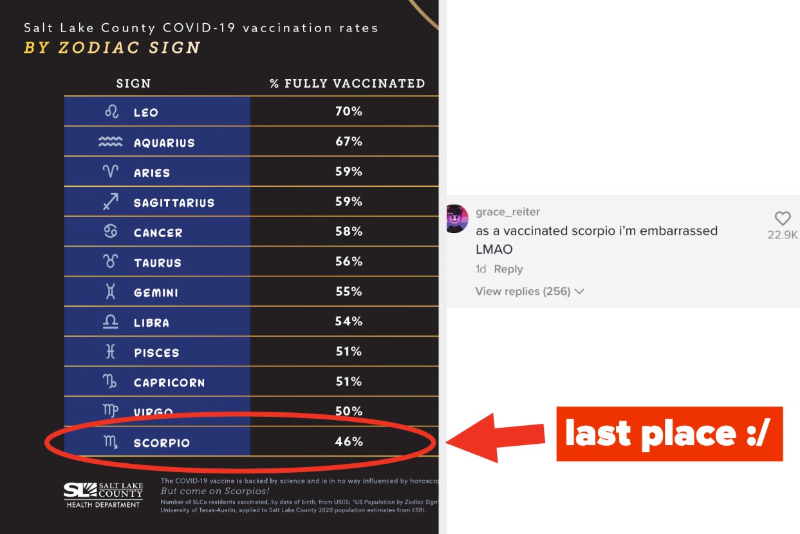Reply to grace_reiter's comment

(508, 269)
